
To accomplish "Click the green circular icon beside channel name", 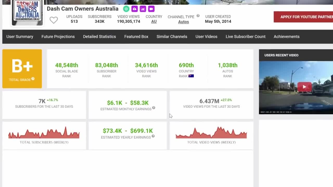I will click(126, 9).
